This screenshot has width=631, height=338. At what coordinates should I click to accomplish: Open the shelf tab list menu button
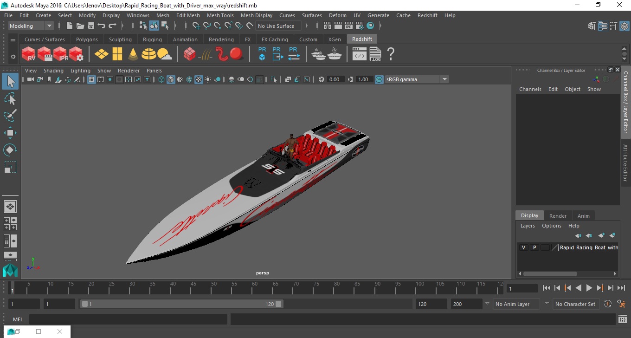pos(13,40)
